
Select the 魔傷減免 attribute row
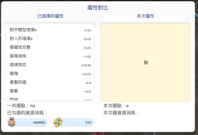tap(50, 56)
